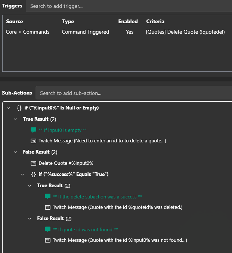Collapse the first True Result branch
The image size is (232, 253).
coord(16,119)
